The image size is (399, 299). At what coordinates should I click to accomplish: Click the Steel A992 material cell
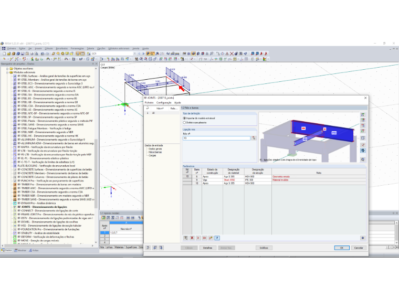click(234, 180)
